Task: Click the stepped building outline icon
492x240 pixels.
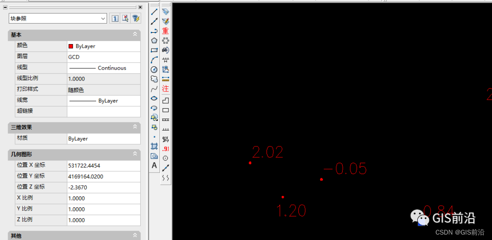Action: coord(165,100)
